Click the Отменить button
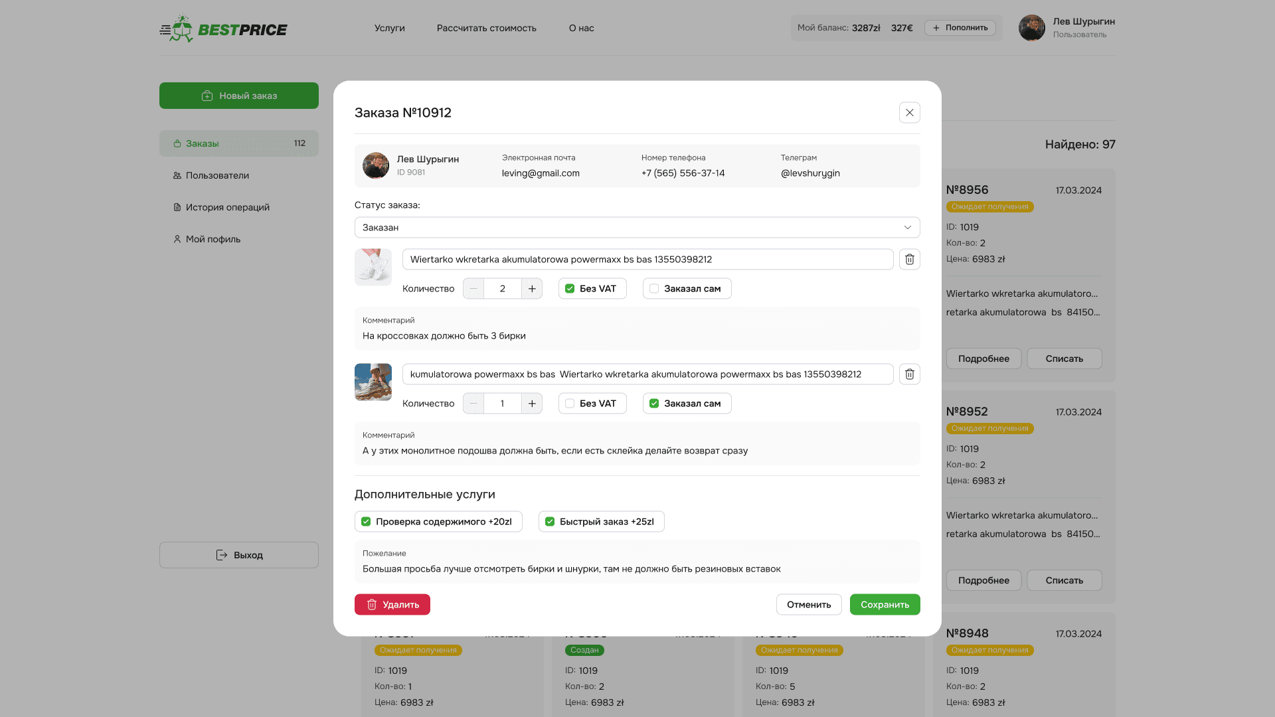The image size is (1275, 717). (x=808, y=605)
